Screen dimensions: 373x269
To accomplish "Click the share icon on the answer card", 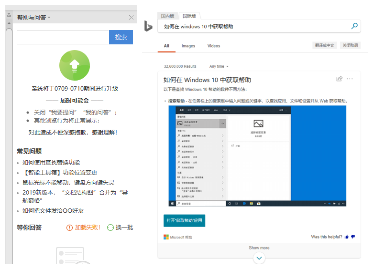I will (x=340, y=79).
